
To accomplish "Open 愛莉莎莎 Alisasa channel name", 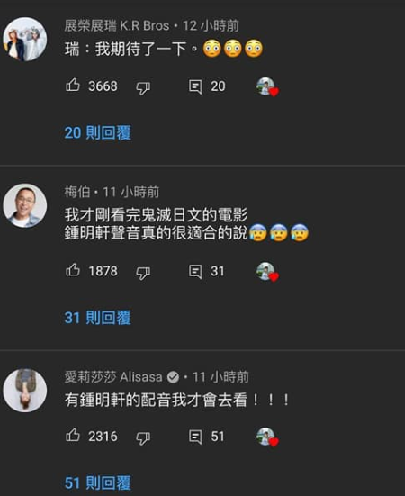I will tap(113, 377).
